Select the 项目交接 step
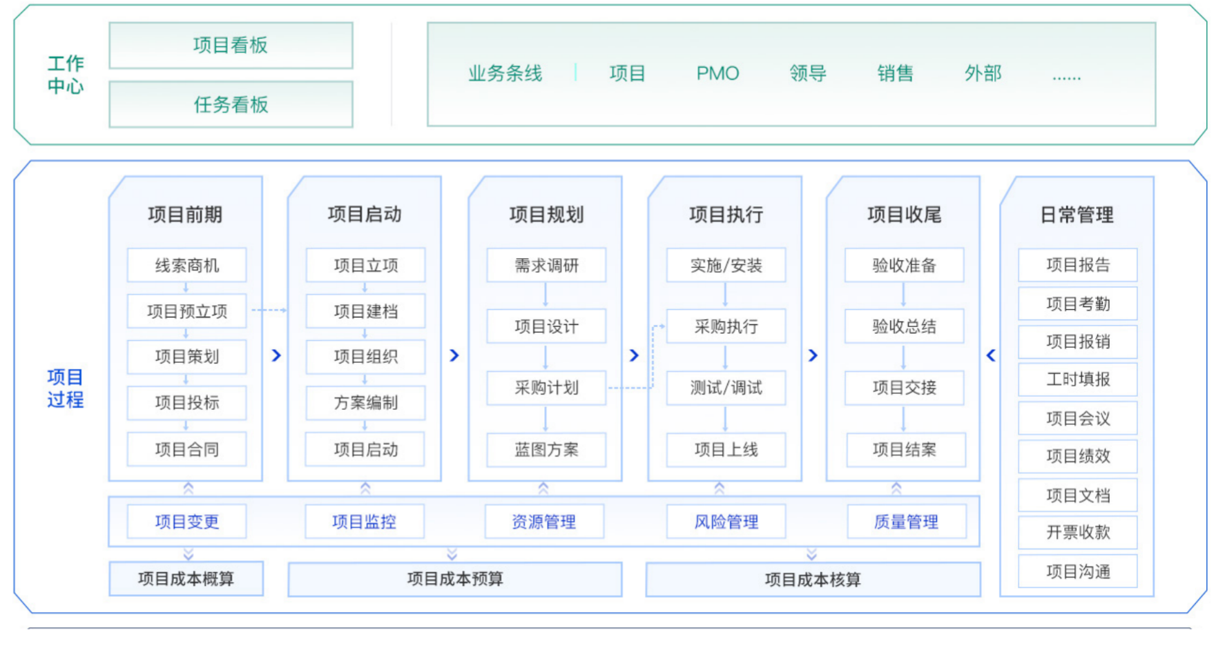Screen dimensions: 1225x650 point(905,388)
